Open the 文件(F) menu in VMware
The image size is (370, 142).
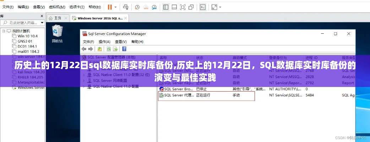point(8,7)
